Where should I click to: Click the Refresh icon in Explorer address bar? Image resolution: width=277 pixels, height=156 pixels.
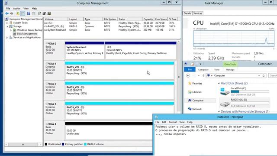(264, 76)
